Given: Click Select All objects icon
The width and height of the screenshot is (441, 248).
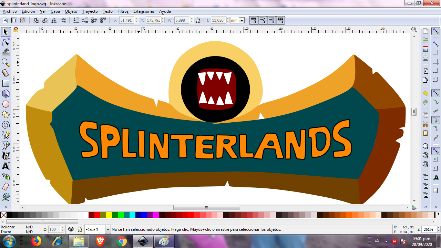Looking at the screenshot, I should point(5,20).
